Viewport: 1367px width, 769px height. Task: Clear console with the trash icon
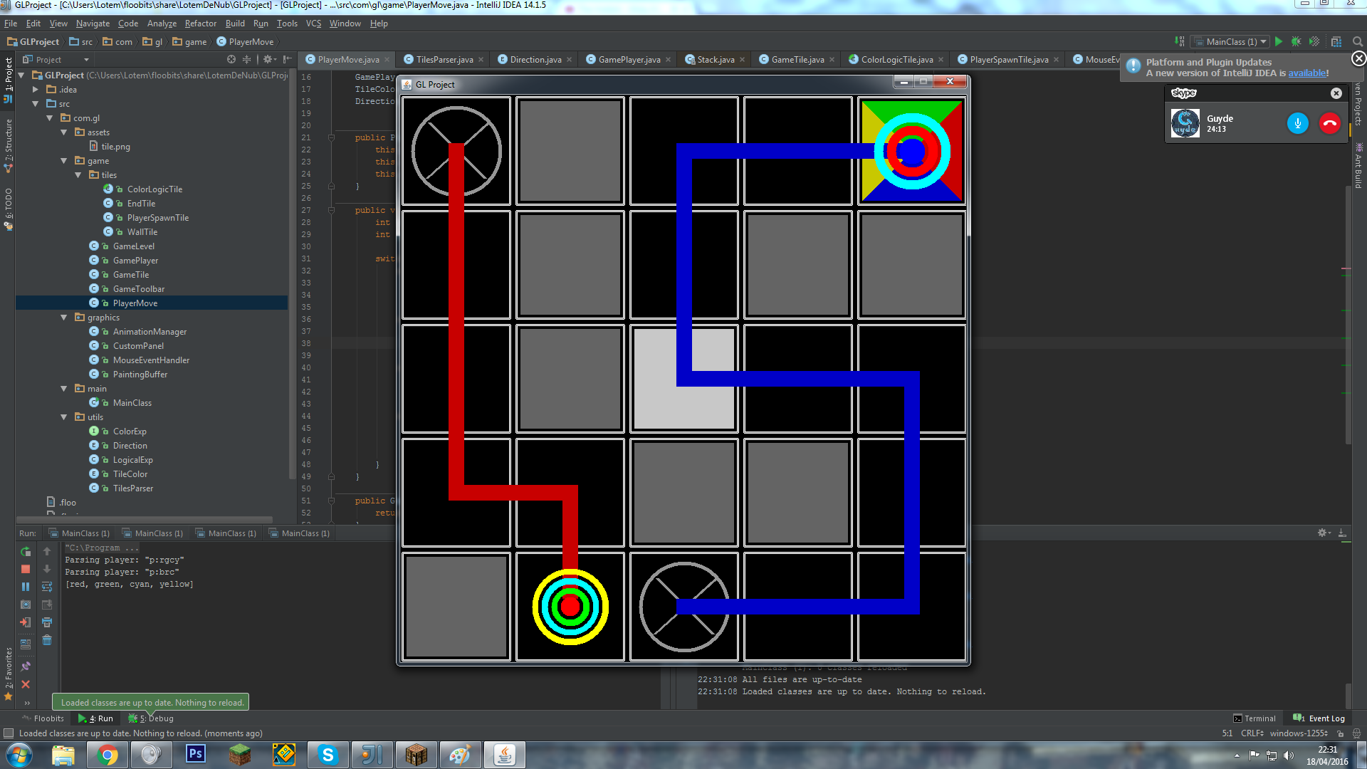click(47, 640)
